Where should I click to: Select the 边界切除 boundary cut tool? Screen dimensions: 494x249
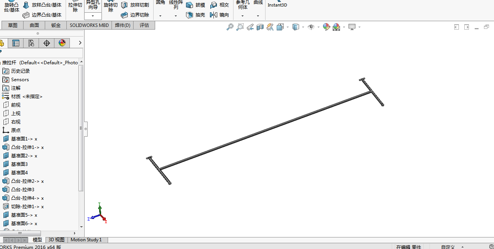click(x=135, y=15)
